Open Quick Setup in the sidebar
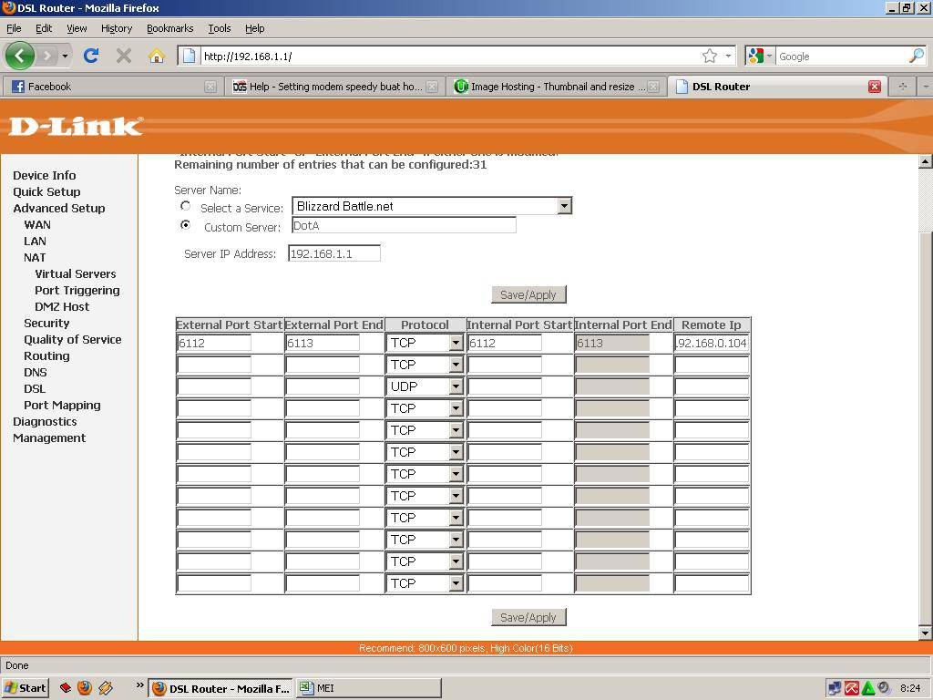 46,191
